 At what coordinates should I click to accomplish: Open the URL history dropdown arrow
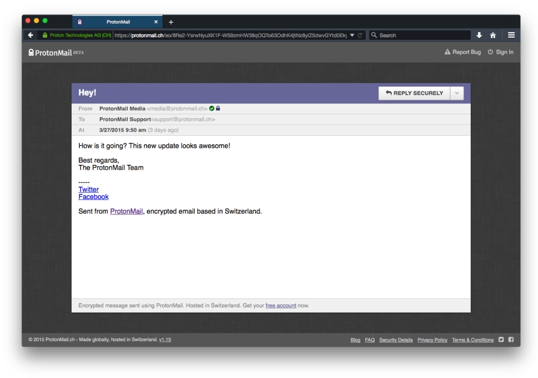[352, 35]
